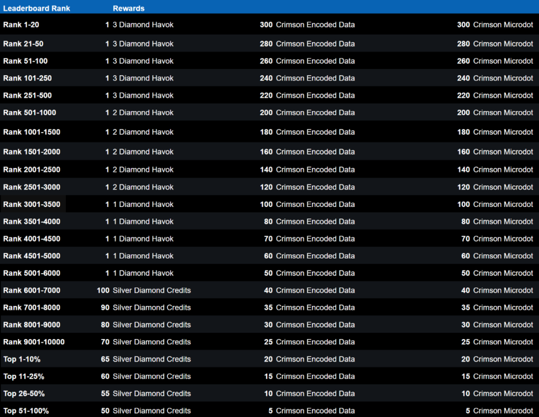This screenshot has height=417, width=539.
Task: Select the "Rank 101-250" row label
Action: (27, 78)
